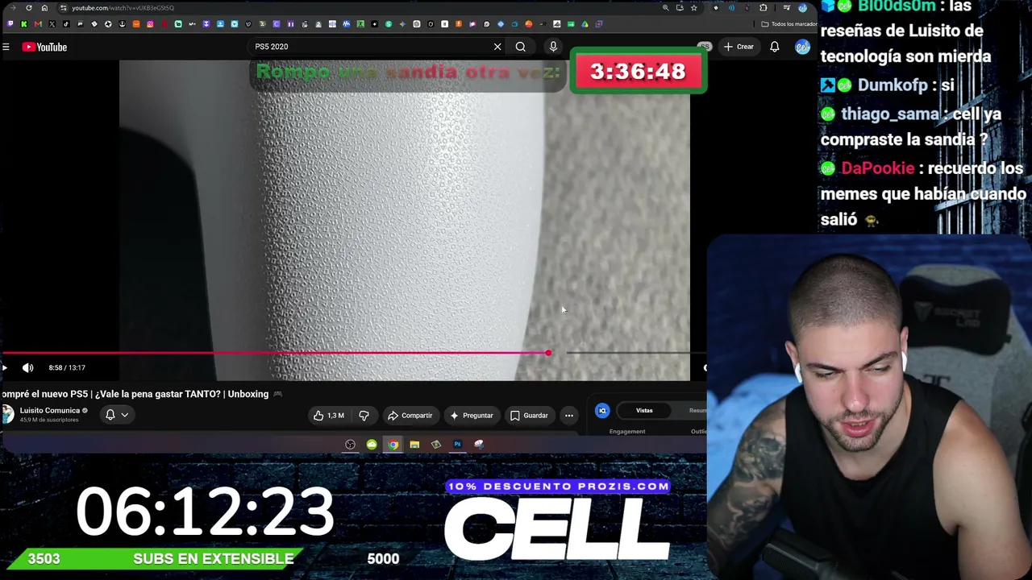This screenshot has width=1032, height=580.
Task: Open the Todos los marcadores folder
Action: tap(789, 24)
